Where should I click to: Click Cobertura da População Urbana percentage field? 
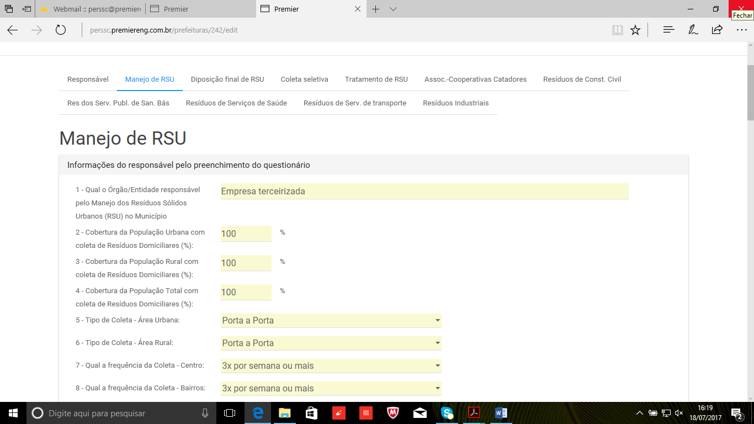pyautogui.click(x=246, y=234)
